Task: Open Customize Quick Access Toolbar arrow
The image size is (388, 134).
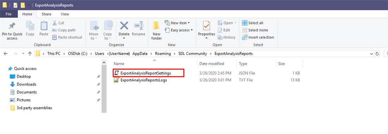Action: (x=29, y=5)
